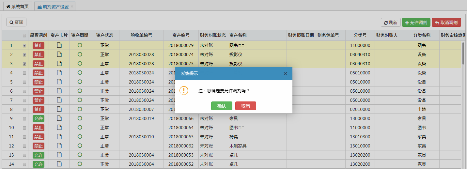The width and height of the screenshot is (467, 169).
Task: Open asset card icon in row 1
Action: coord(59,45)
